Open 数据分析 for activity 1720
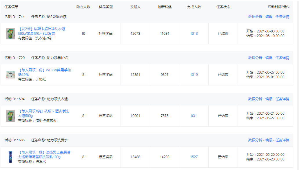 [255, 58]
